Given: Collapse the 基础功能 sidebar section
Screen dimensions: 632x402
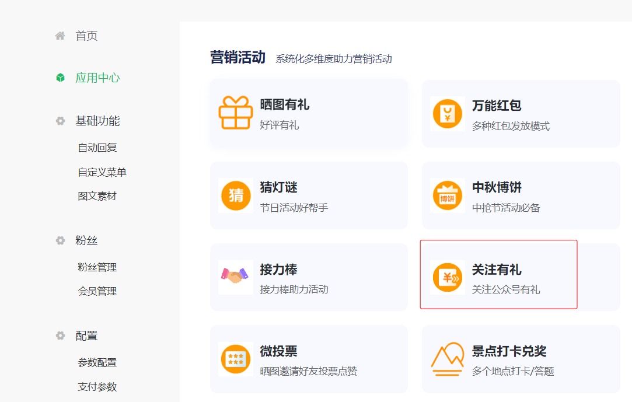Looking at the screenshot, I should pyautogui.click(x=88, y=121).
